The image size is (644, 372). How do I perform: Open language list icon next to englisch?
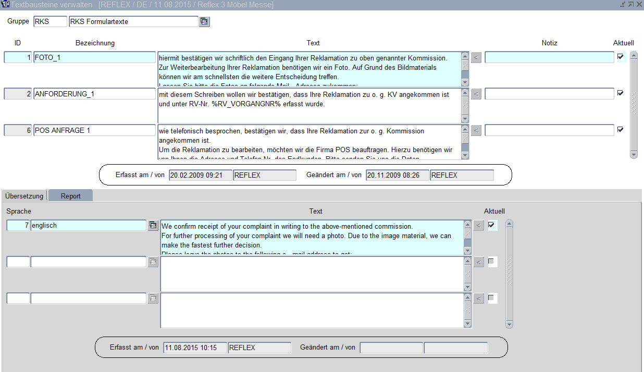point(153,225)
